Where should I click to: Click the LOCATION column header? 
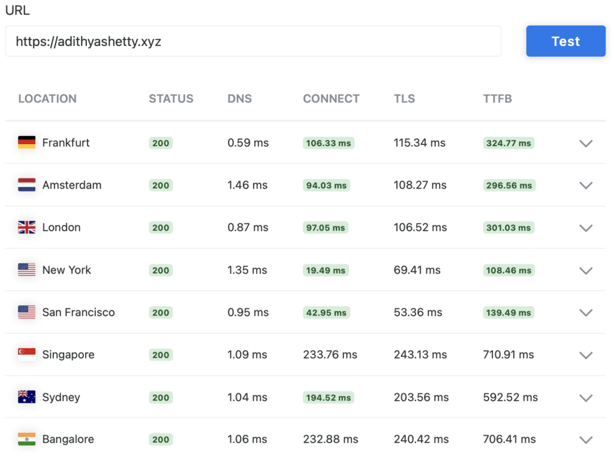[x=47, y=99]
